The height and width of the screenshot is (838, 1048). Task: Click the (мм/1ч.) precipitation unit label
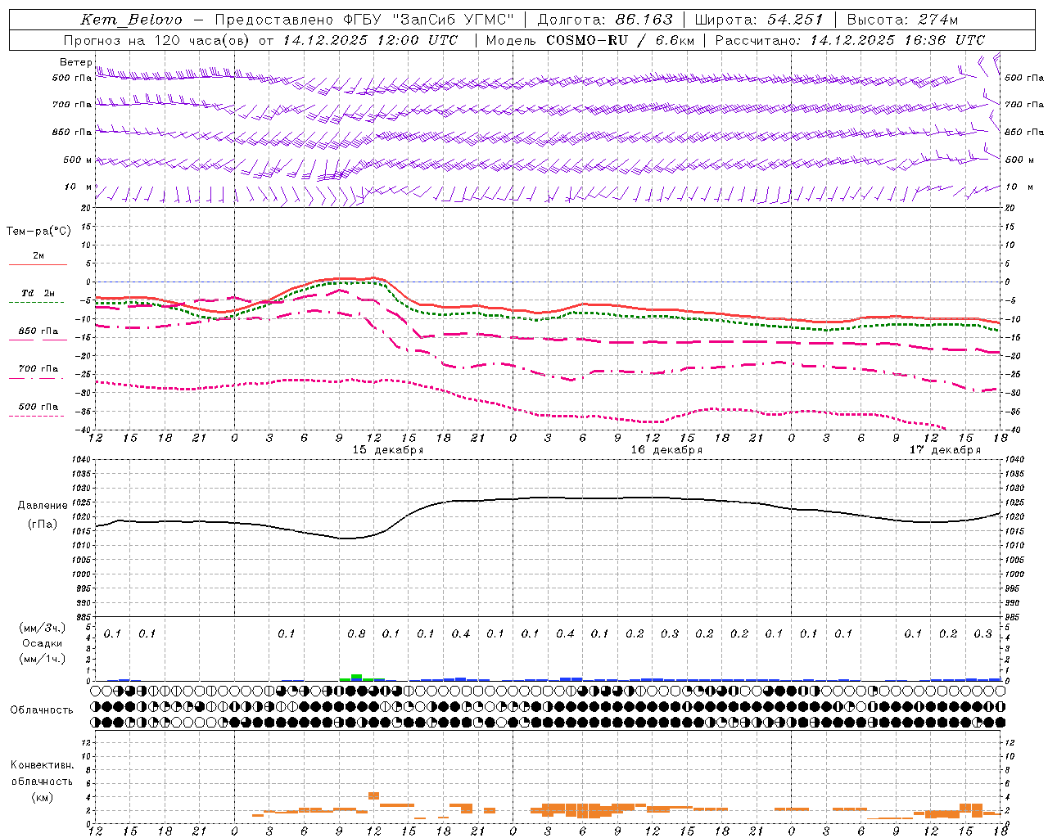click(43, 659)
